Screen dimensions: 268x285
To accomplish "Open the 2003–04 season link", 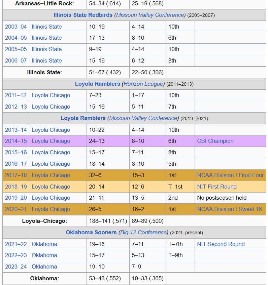I will click(x=16, y=27).
